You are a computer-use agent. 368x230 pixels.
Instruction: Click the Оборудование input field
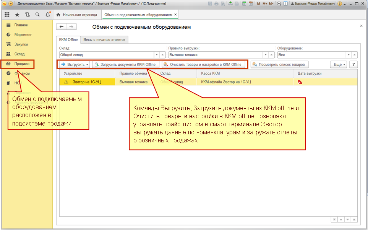pos(312,55)
